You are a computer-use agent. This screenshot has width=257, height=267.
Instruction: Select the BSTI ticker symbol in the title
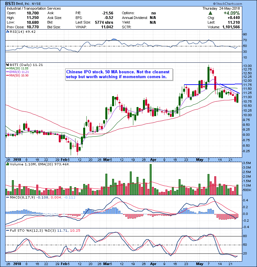click(x=10, y=4)
